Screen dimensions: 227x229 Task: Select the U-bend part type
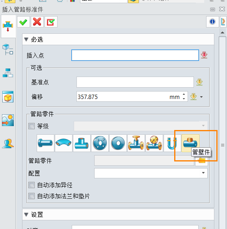[x=172, y=143]
